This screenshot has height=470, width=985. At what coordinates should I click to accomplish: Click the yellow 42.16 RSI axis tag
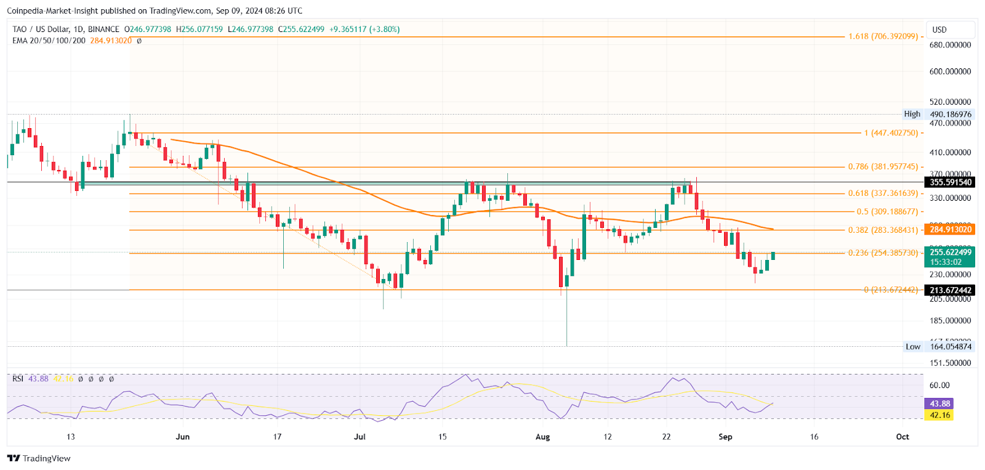pos(939,415)
